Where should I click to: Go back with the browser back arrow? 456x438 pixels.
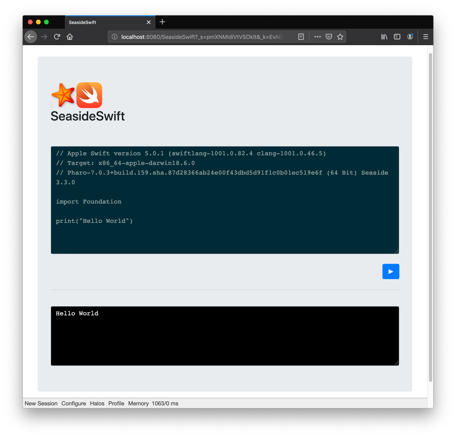(31, 37)
